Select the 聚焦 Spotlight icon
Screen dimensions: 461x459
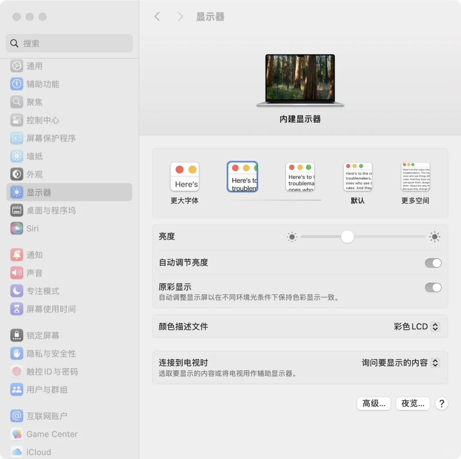click(17, 102)
